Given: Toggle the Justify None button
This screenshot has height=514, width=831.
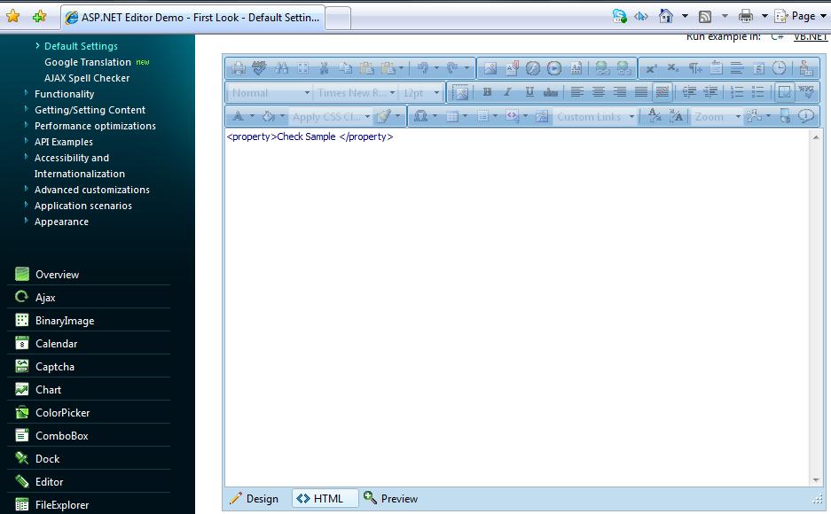Looking at the screenshot, I should (x=662, y=93).
